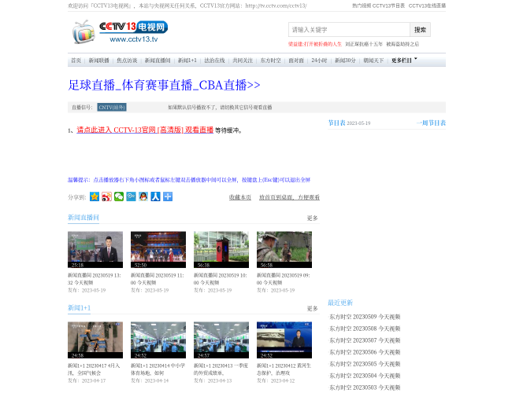Open 东方时空 20230504 今天视频

(x=365, y=376)
